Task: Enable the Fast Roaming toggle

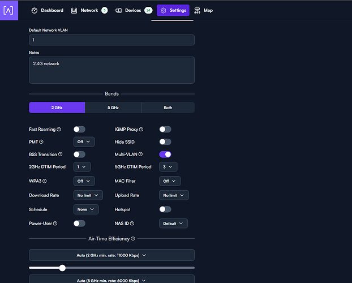Action: (79, 129)
